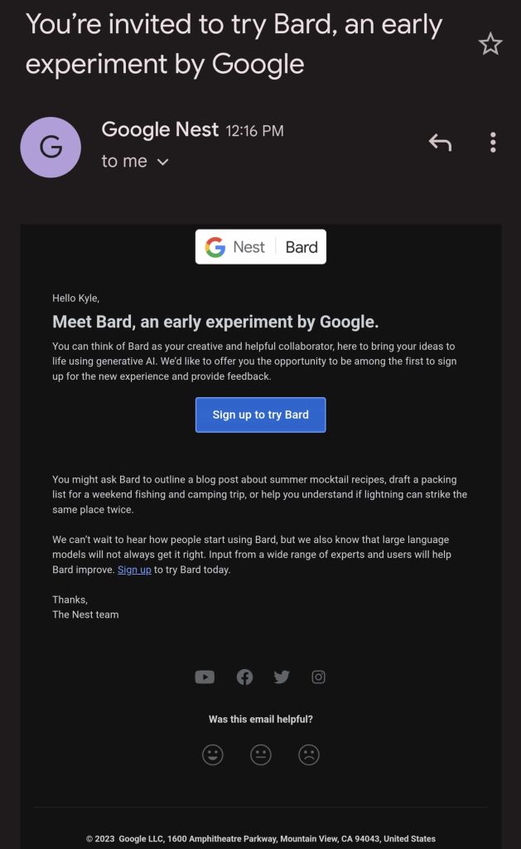
Task: Open the YouTube social icon
Action: tap(205, 677)
